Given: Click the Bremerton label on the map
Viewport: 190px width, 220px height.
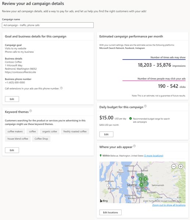Looking at the screenshot, I should pos(113,189).
